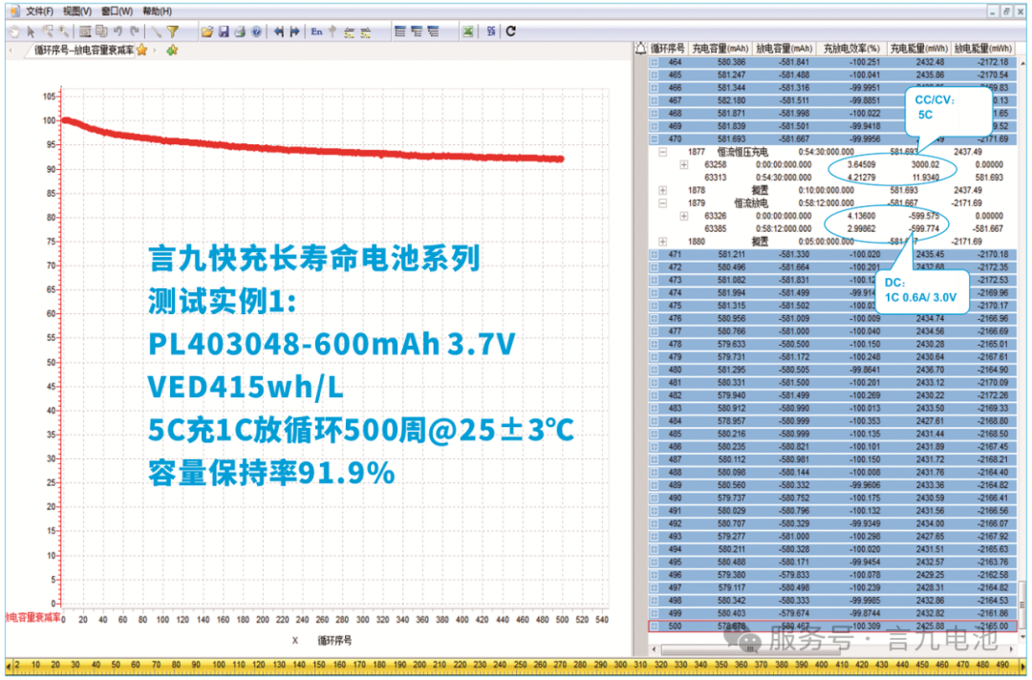Viewport: 1032px width, 680px height.
Task: Collapse cycle 470 row
Action: tap(655, 138)
